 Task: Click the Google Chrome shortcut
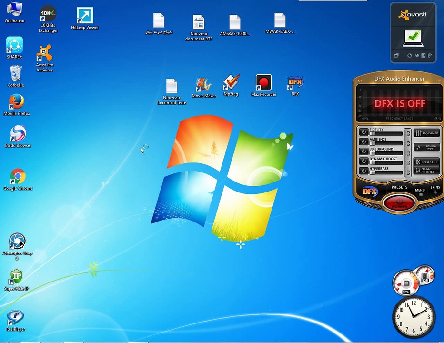pyautogui.click(x=18, y=180)
